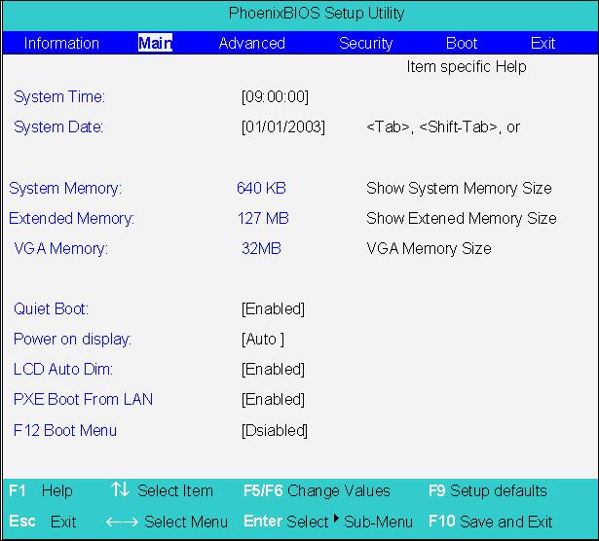Open the Security tab
This screenshot has height=541, width=599.
[365, 43]
